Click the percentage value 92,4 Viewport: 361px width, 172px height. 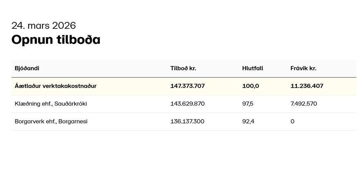[248, 121]
